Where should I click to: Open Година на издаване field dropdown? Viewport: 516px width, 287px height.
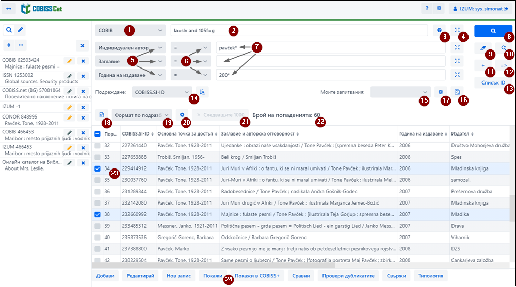tap(131, 75)
